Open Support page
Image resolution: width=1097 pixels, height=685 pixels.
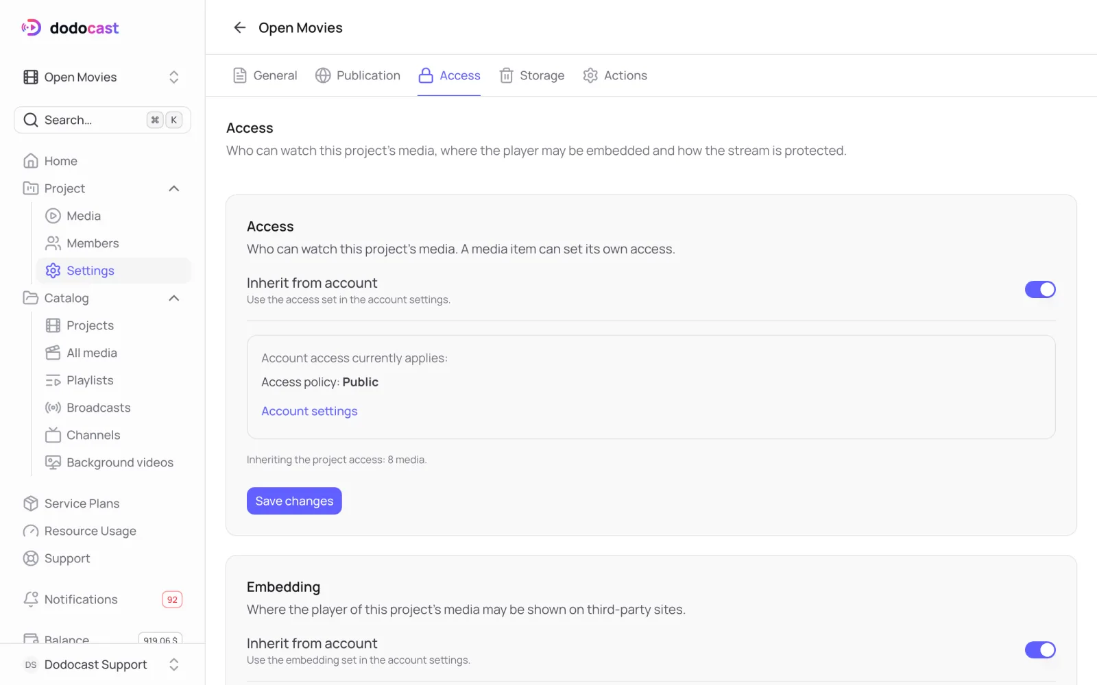(103, 558)
